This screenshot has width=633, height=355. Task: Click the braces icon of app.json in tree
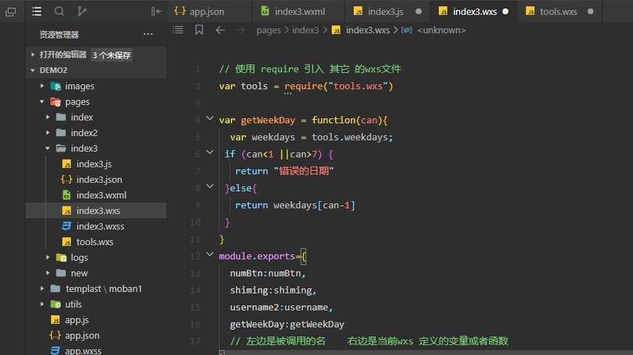(55, 335)
